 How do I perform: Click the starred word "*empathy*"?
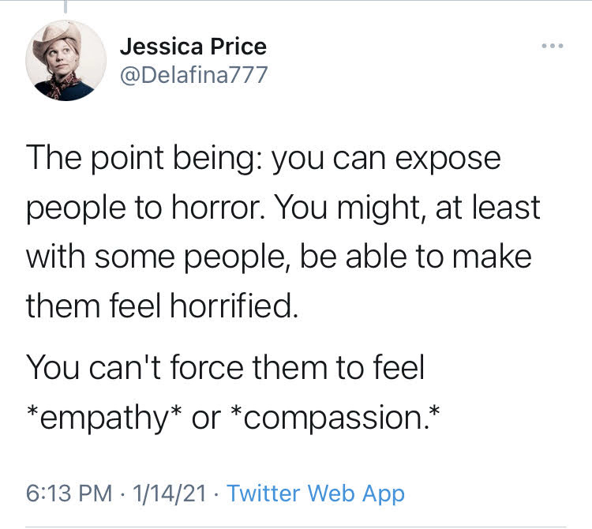tap(103, 417)
